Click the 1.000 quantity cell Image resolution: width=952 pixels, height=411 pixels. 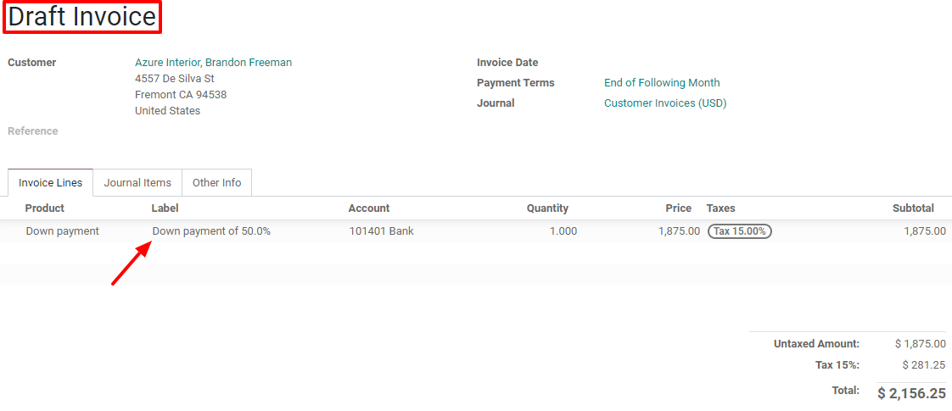pos(563,231)
